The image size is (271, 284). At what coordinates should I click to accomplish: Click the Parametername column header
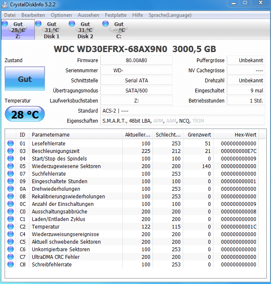(x=76, y=134)
